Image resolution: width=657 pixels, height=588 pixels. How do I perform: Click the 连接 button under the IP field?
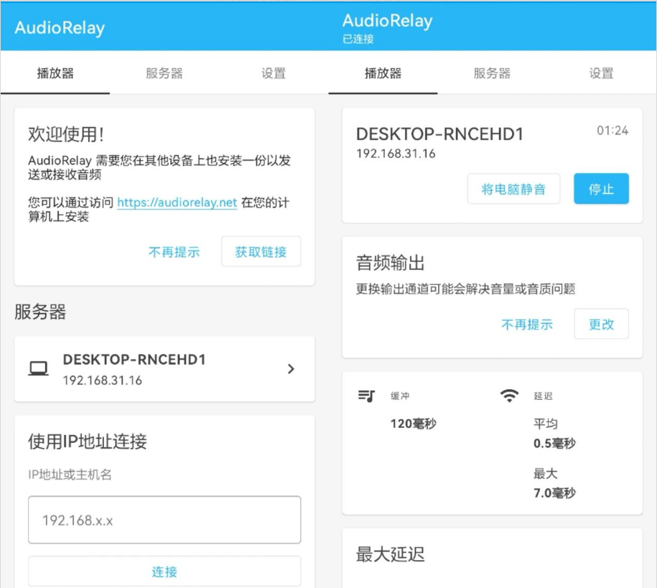pos(164,571)
